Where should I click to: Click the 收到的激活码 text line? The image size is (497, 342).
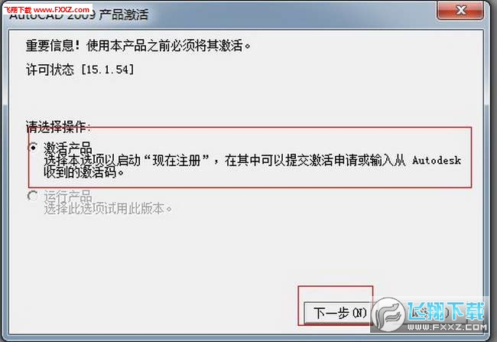point(83,173)
